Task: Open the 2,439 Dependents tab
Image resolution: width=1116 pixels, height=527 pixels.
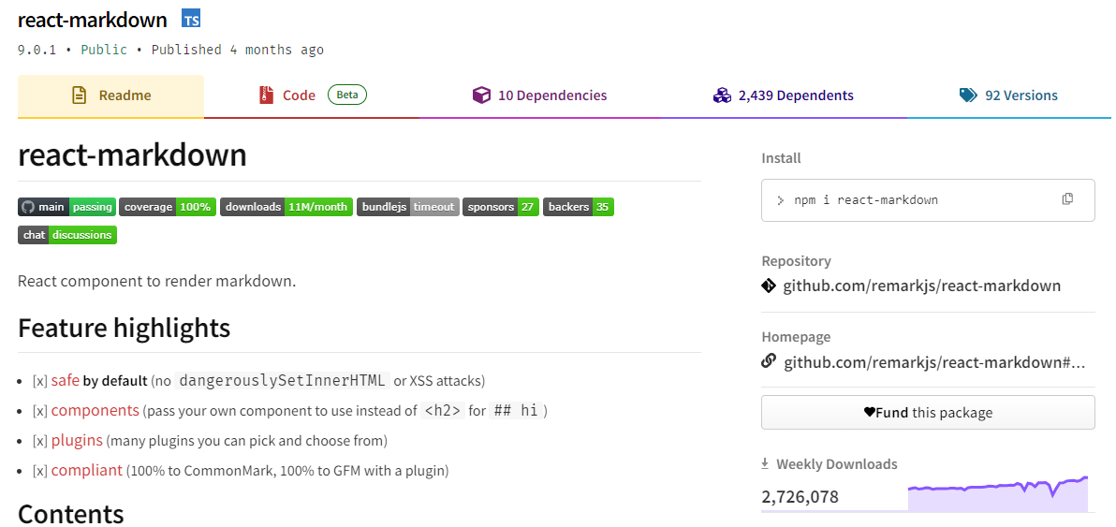Action: point(784,95)
